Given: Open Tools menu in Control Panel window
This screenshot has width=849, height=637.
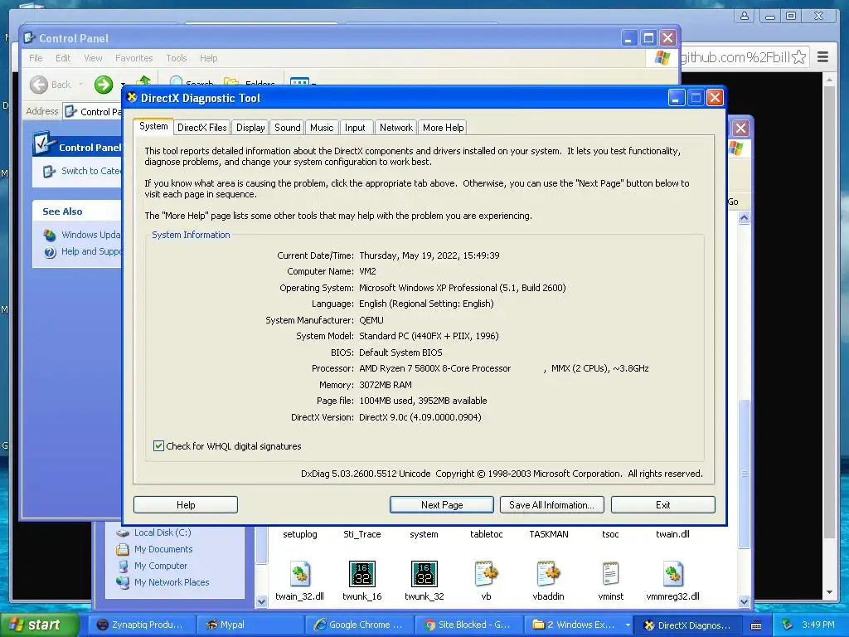Looking at the screenshot, I should (x=177, y=58).
